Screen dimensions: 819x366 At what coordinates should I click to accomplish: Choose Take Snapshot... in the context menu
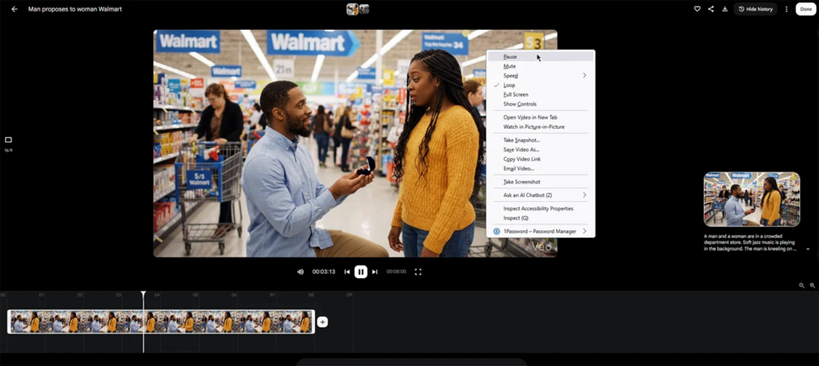pos(541,140)
